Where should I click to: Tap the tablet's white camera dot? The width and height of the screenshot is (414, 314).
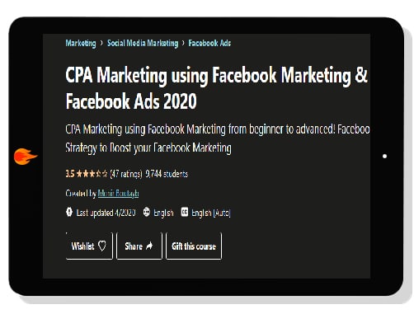(x=384, y=156)
